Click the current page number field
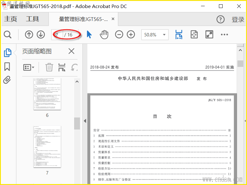Viewport: 247px width, 185px height. tap(57, 35)
